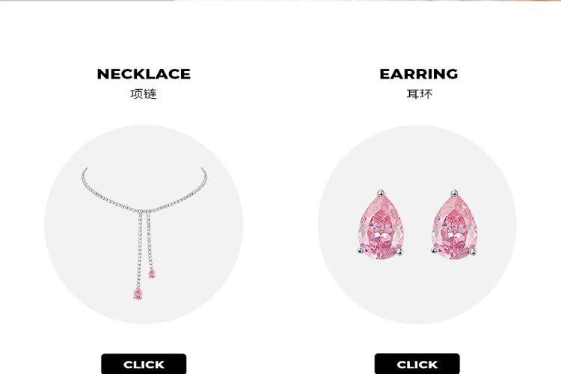Viewport: 561px width, 374px height.
Task: Click the CLICK button under the earrings
Action: coord(417,364)
